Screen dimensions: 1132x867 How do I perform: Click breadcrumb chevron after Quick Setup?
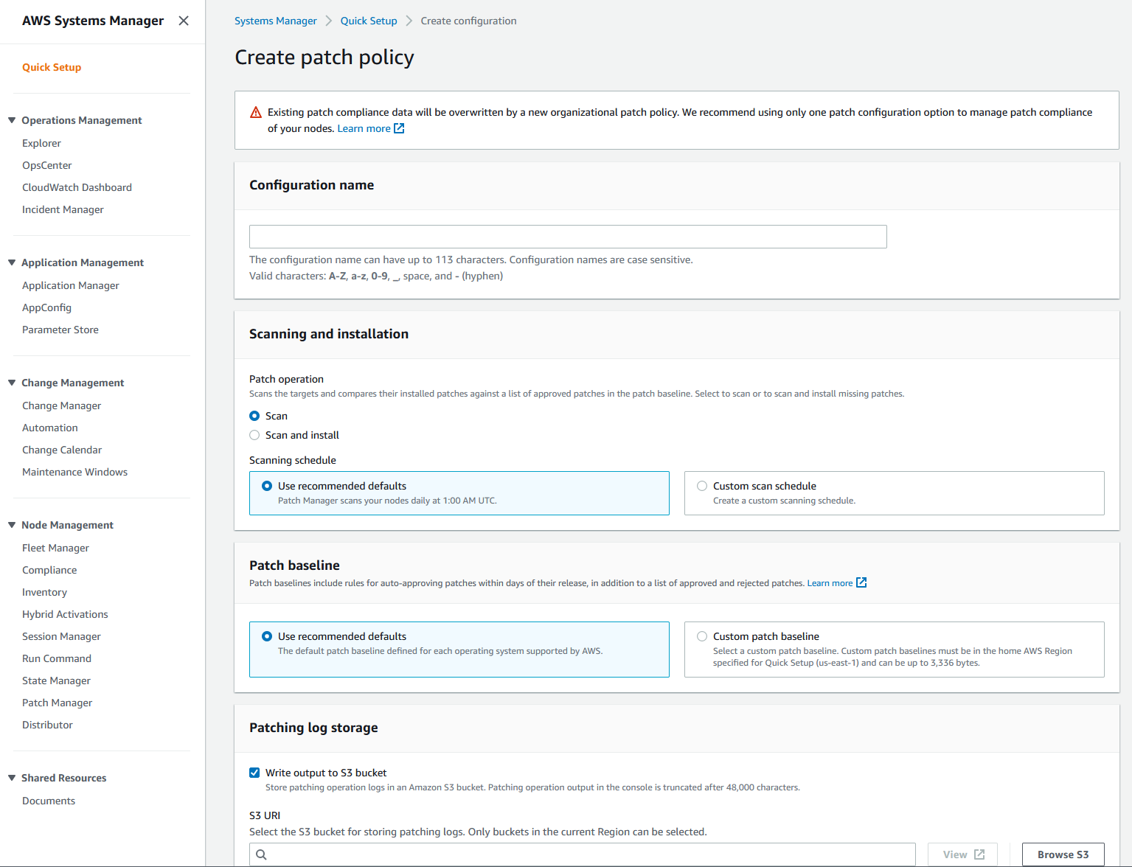coord(409,21)
